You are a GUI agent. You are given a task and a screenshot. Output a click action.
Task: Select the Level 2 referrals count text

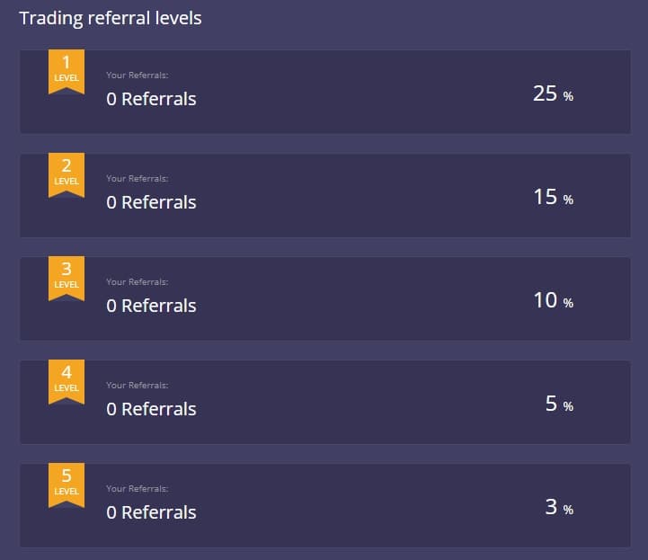151,202
